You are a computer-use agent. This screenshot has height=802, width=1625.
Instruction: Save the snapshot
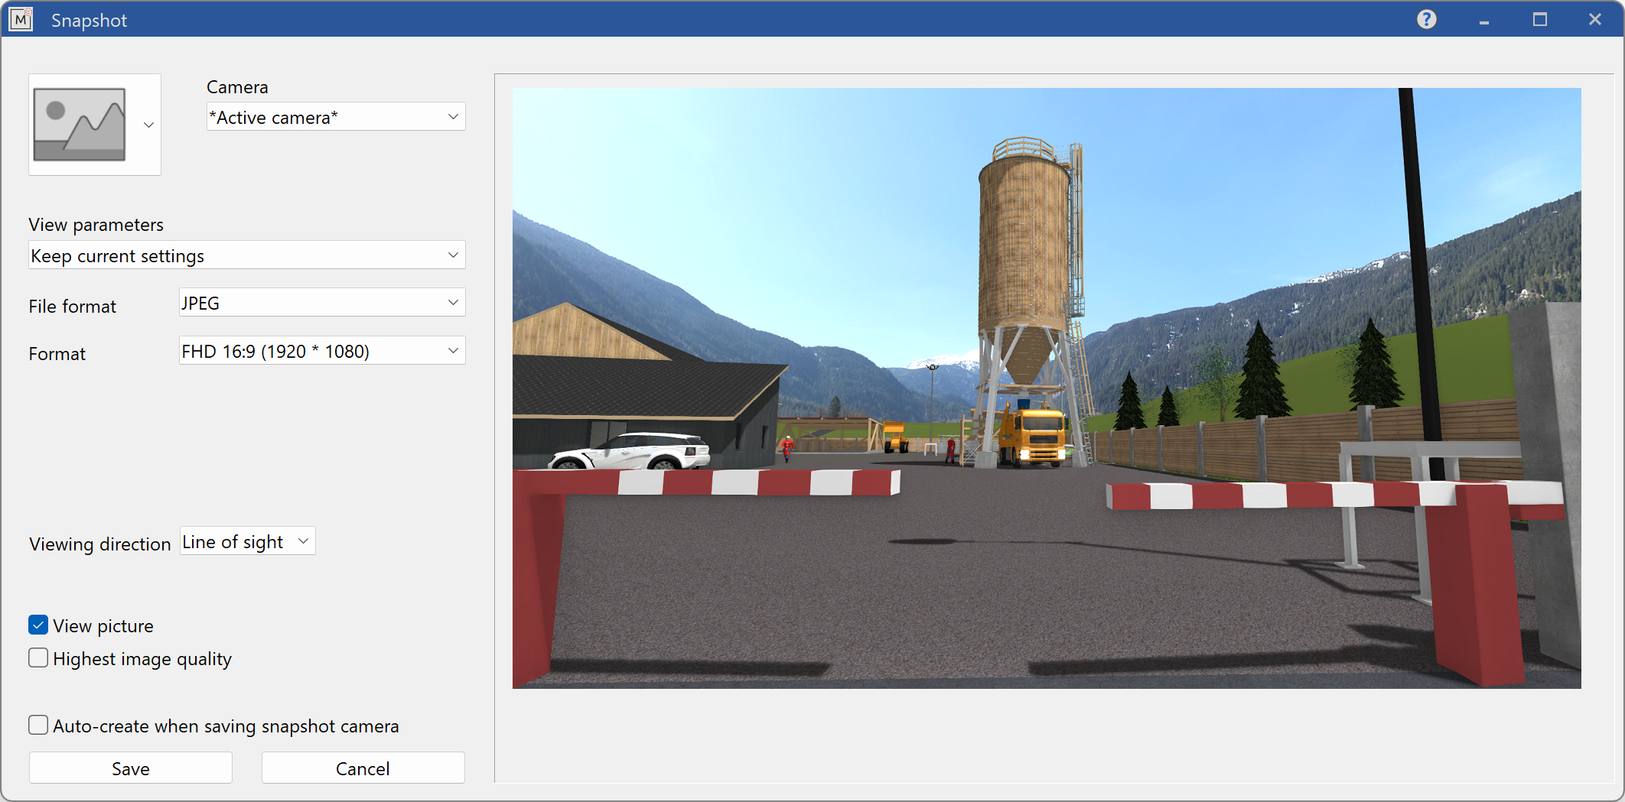pos(130,768)
